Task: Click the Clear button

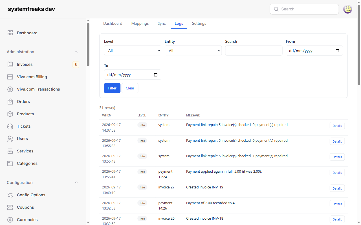Action: coord(130,88)
